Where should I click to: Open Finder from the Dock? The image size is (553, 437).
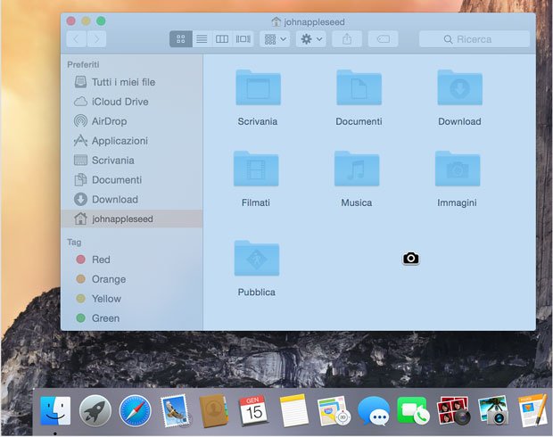[x=55, y=410]
